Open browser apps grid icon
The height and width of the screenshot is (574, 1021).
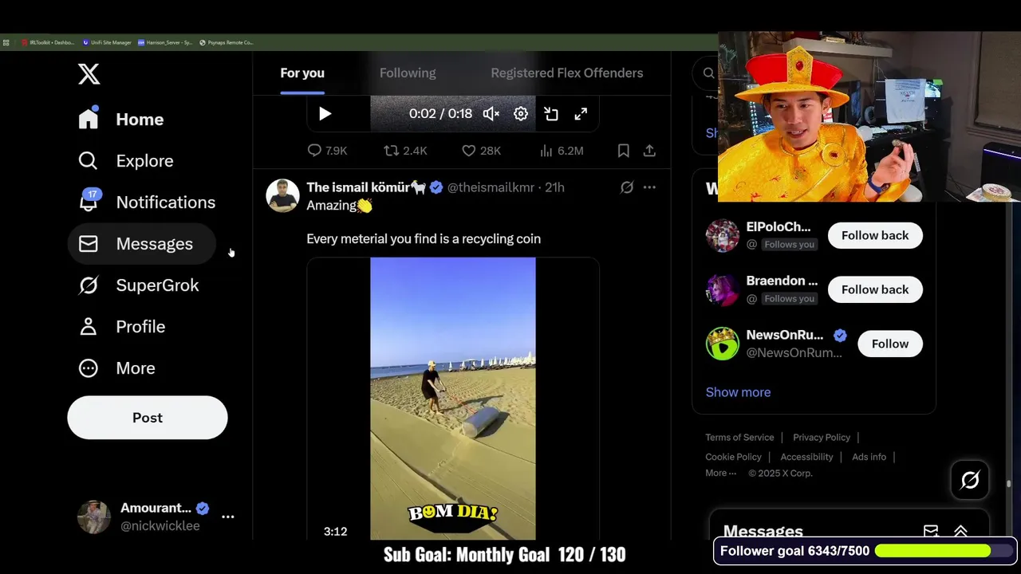pyautogui.click(x=6, y=42)
